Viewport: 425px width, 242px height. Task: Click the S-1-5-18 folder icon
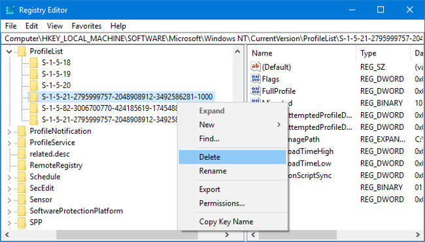coord(34,63)
